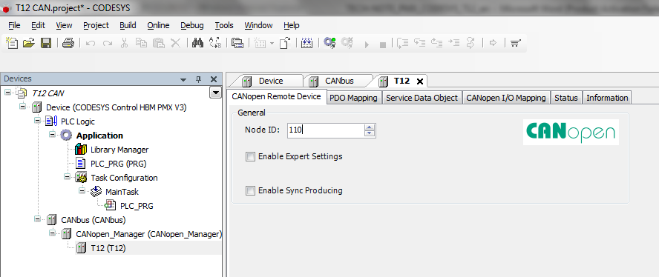The image size is (659, 277).
Task: Click the New Project toolbar icon
Action: 12,43
